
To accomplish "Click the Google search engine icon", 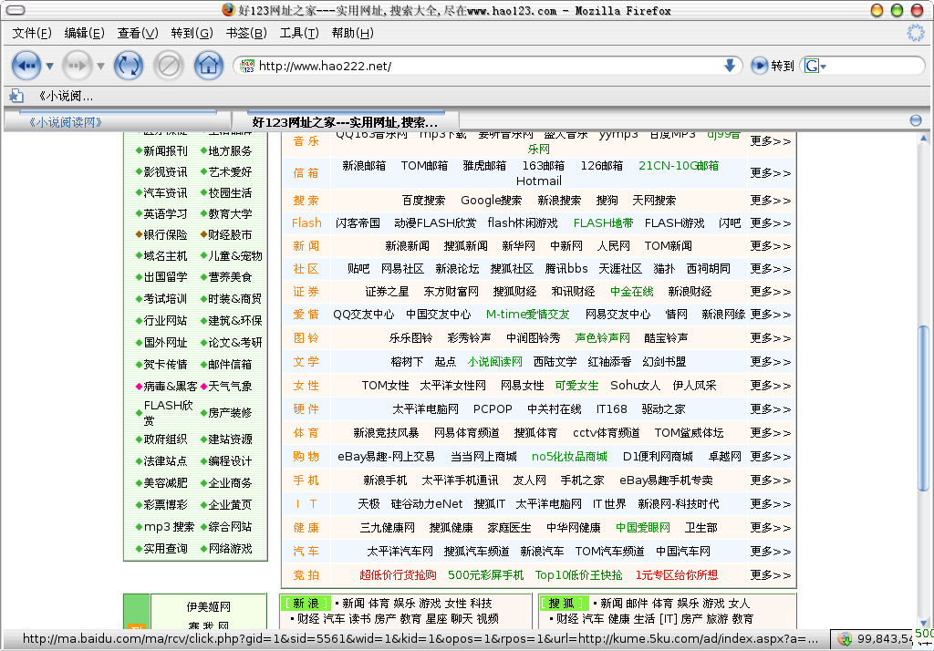I will [811, 66].
